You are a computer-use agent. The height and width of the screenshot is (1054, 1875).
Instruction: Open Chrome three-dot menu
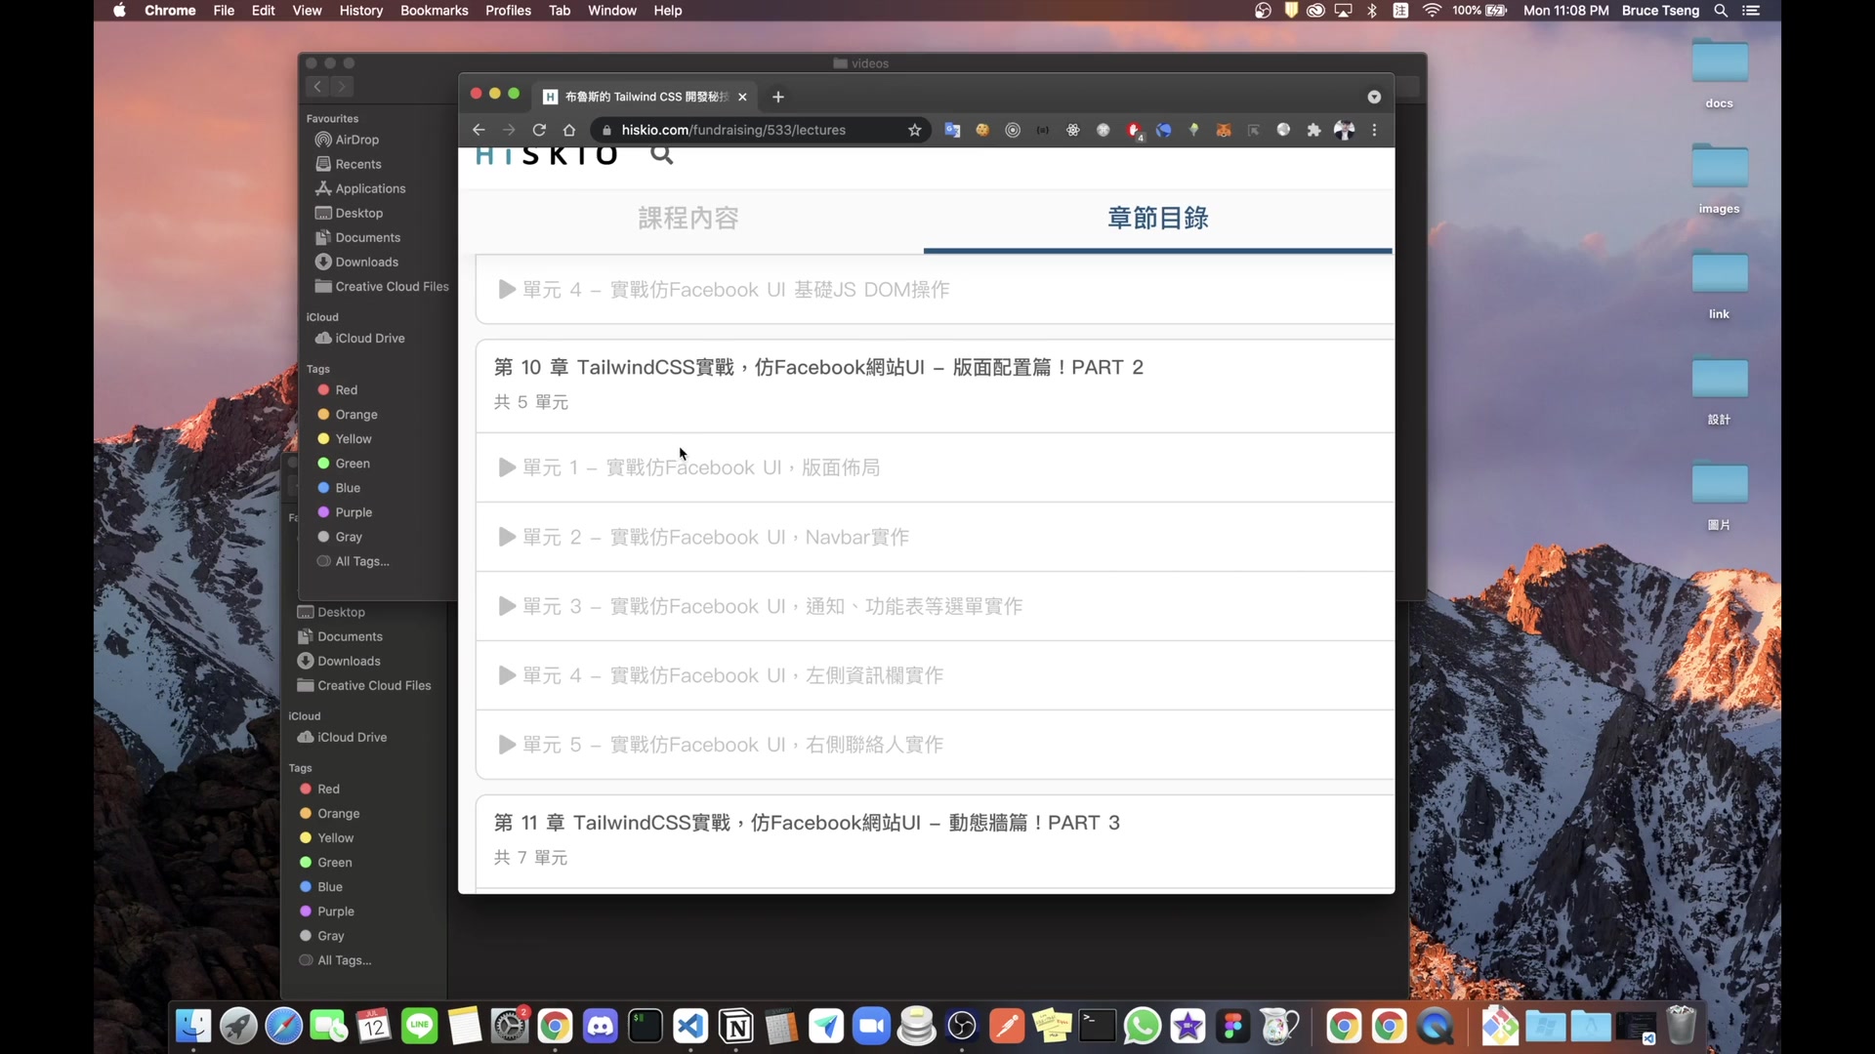coord(1374,130)
